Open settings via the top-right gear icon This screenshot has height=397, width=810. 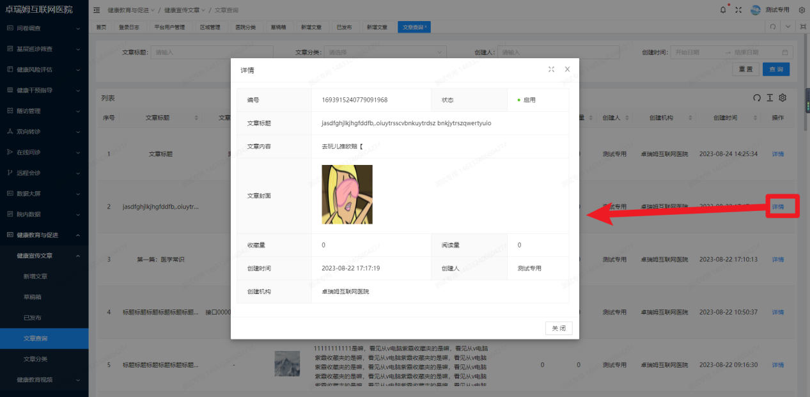tap(802, 10)
